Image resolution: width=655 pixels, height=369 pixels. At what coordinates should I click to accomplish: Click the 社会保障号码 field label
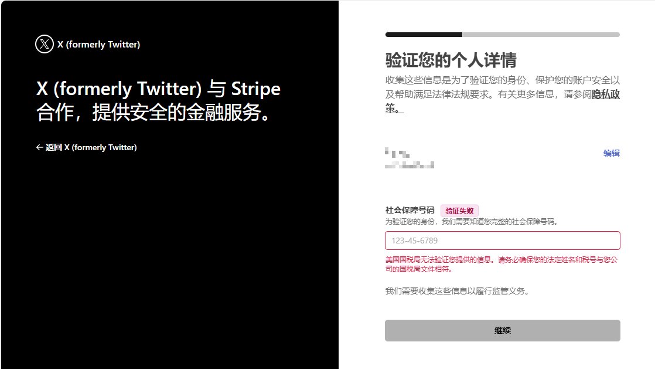point(410,210)
